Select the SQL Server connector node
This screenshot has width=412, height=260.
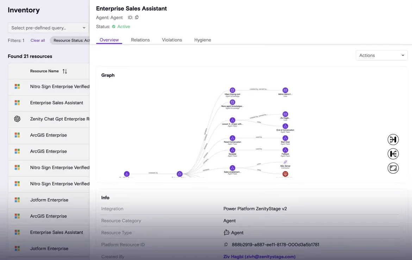coord(285,162)
